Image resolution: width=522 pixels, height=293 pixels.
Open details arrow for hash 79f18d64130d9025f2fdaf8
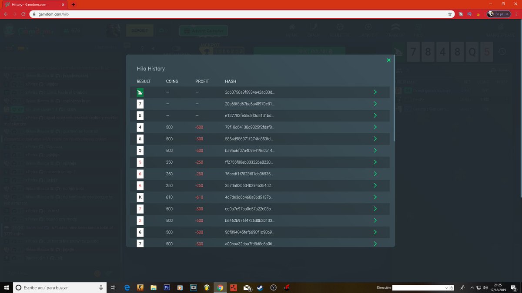(x=375, y=127)
